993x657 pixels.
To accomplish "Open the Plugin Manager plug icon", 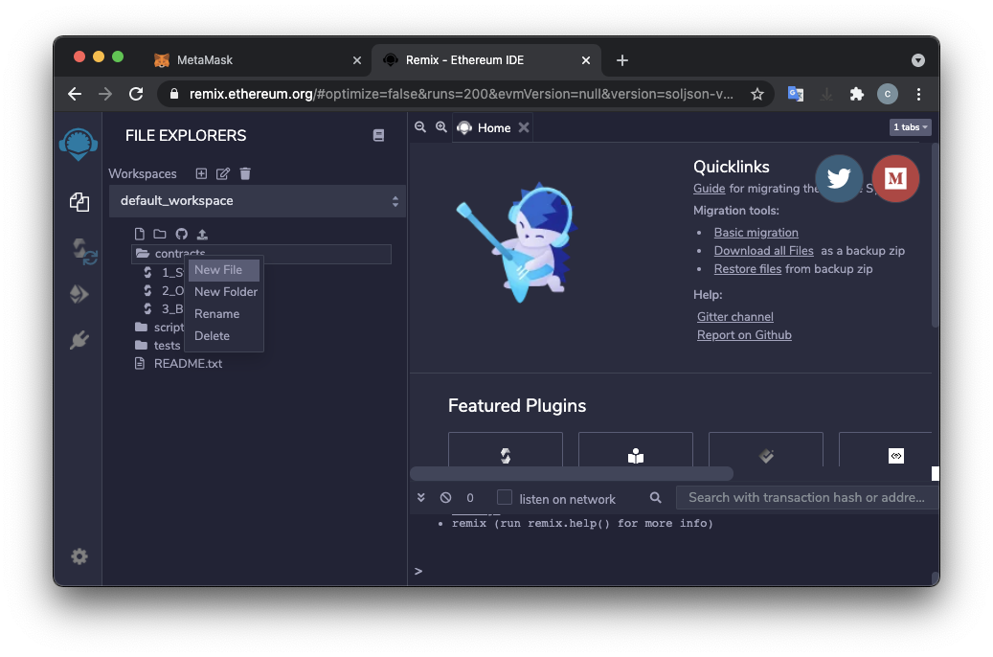I will (79, 340).
